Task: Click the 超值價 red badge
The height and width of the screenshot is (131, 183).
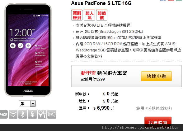Action: [102, 15]
